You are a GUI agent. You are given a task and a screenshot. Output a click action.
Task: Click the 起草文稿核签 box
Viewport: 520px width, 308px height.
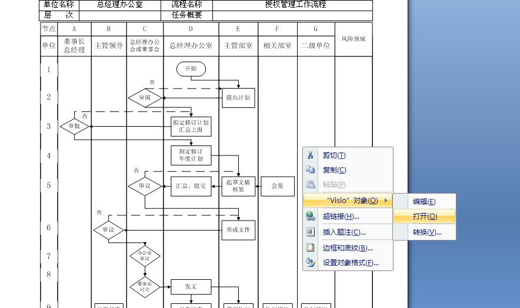pos(238,186)
